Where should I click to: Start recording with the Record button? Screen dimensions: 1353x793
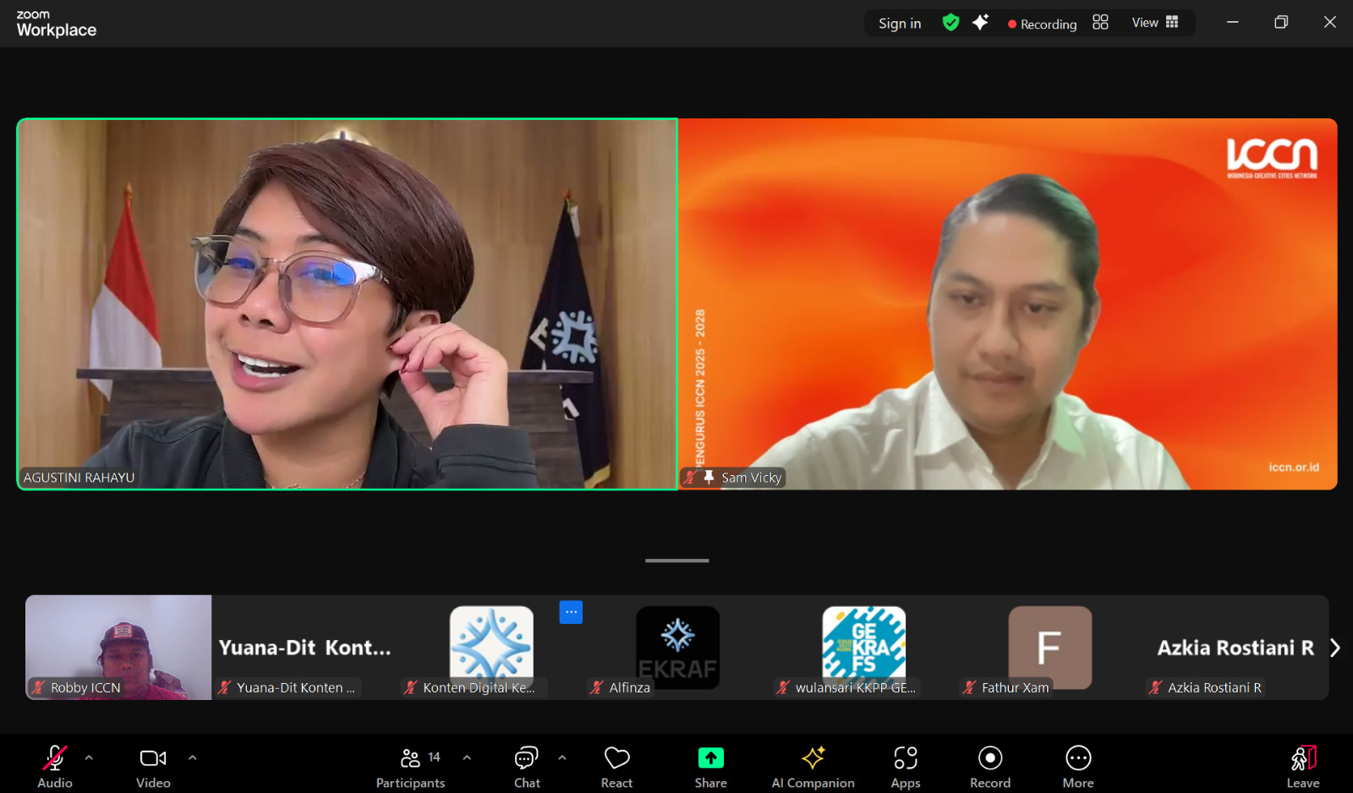(x=990, y=767)
